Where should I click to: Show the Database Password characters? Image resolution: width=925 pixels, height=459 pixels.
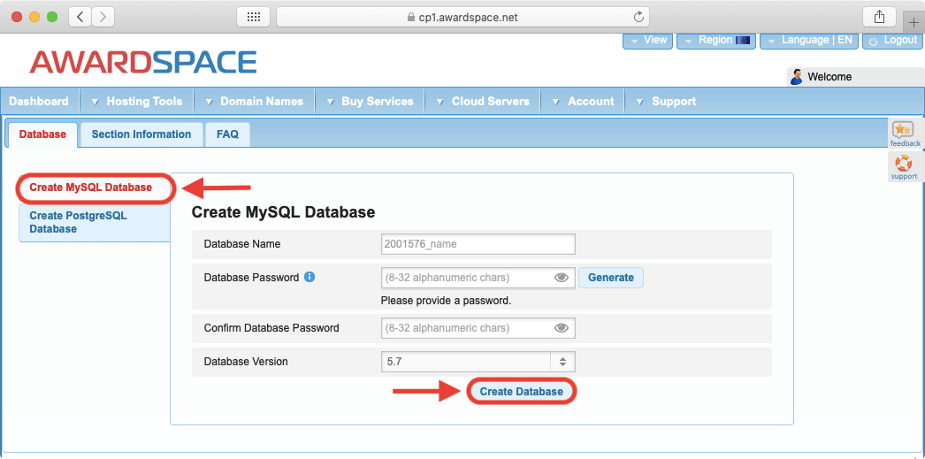tap(561, 278)
